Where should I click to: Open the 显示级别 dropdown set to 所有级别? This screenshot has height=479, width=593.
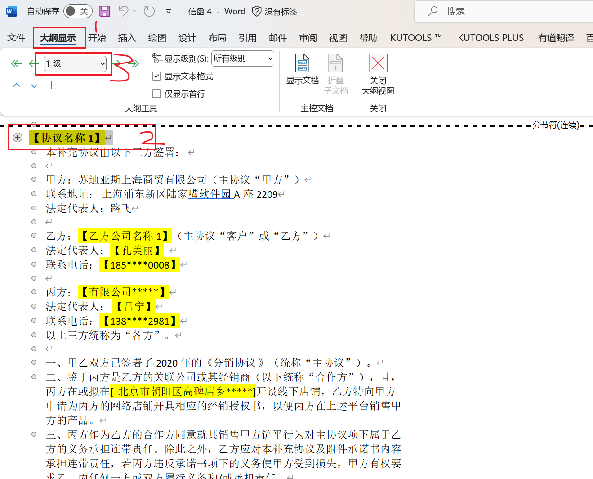point(242,58)
